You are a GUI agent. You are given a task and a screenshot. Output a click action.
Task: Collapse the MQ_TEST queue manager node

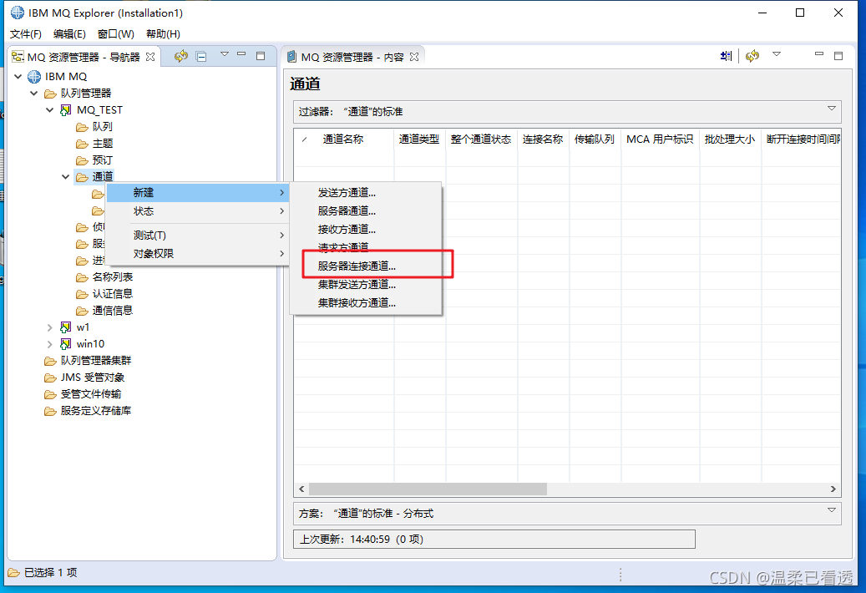50,110
